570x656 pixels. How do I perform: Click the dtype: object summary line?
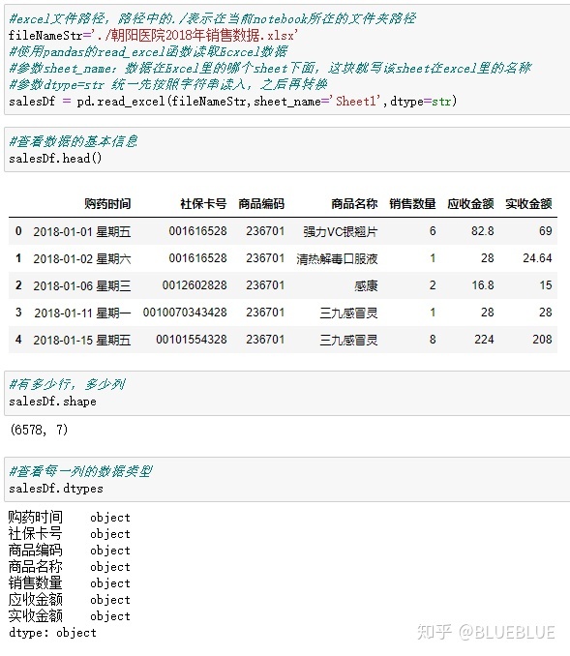click(52, 632)
